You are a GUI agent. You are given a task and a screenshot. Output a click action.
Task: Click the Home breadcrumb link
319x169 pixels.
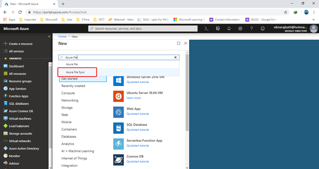pyautogui.click(x=62, y=37)
